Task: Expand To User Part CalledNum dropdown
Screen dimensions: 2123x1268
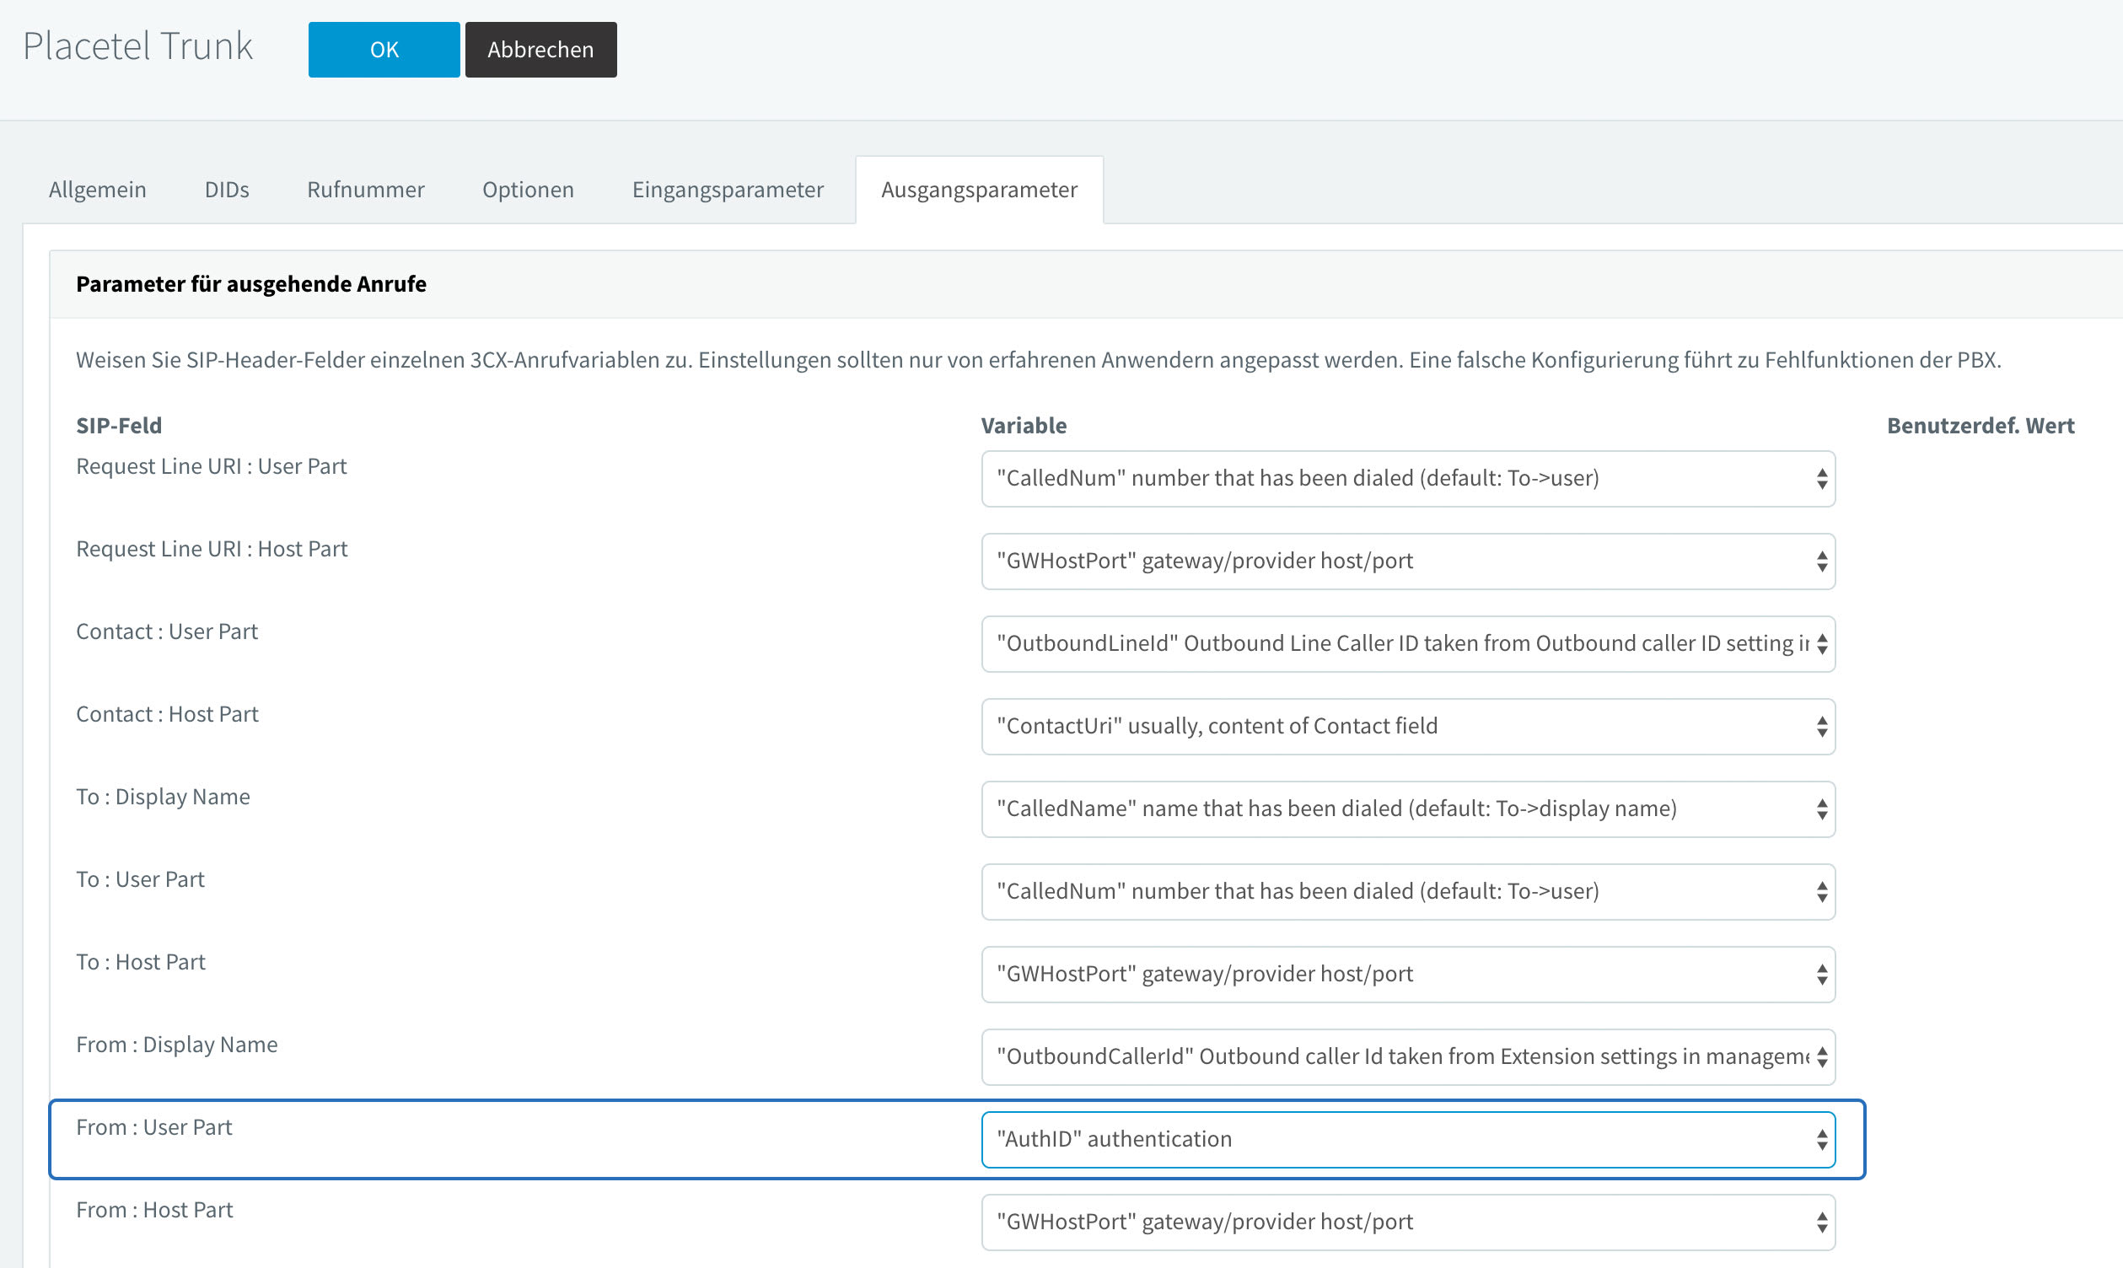Action: pyautogui.click(x=1407, y=892)
